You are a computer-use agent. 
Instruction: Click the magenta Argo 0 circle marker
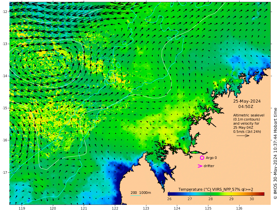pos(202,158)
